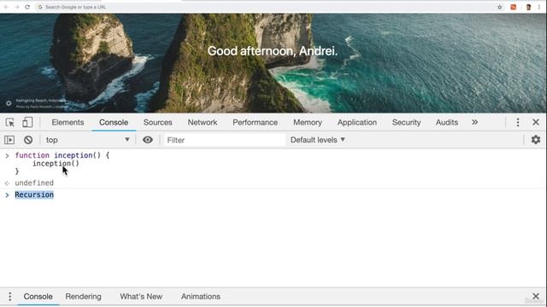Open the What's New drawer tab
The width and height of the screenshot is (547, 307).
click(141, 297)
